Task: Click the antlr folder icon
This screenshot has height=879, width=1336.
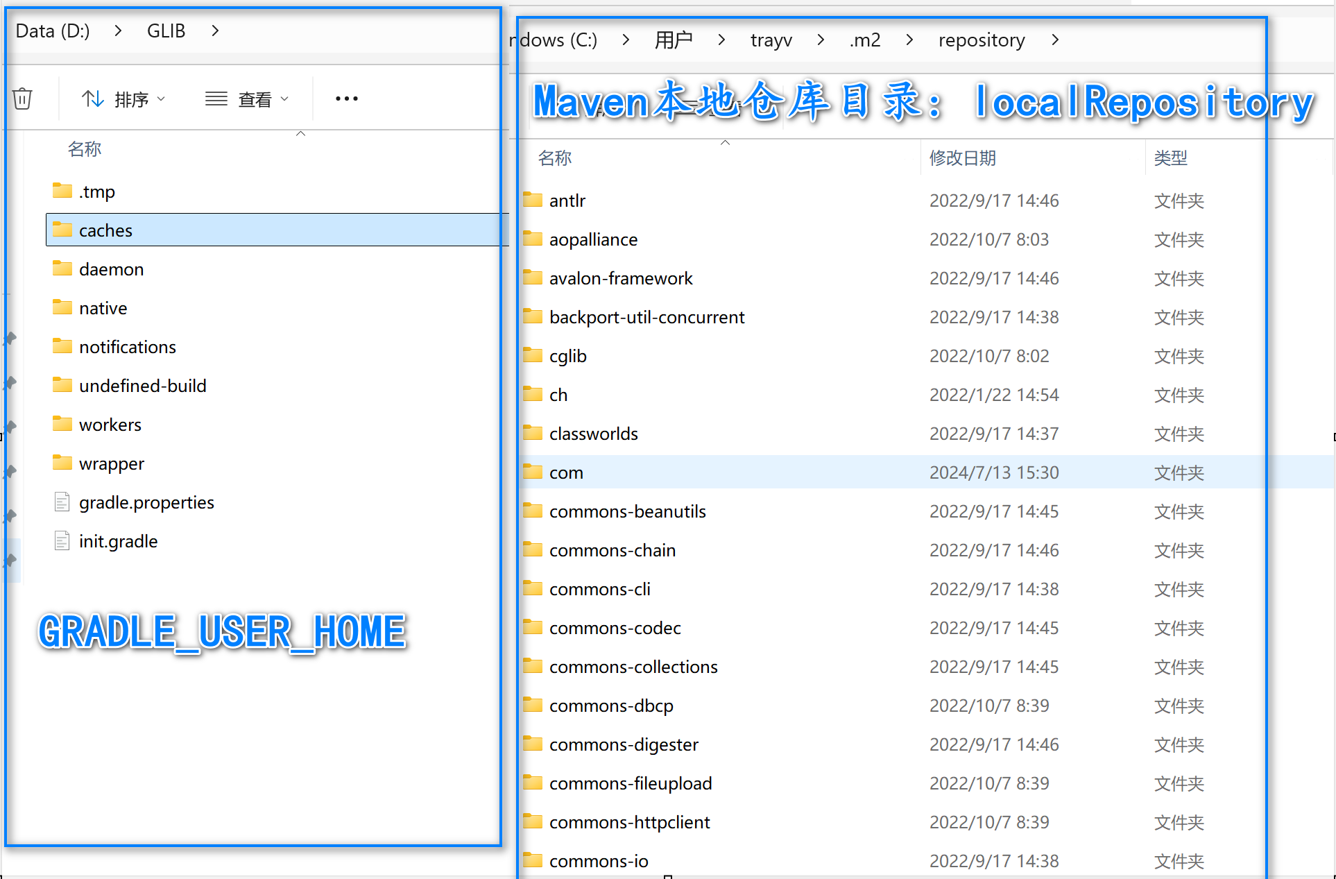Action: (533, 200)
